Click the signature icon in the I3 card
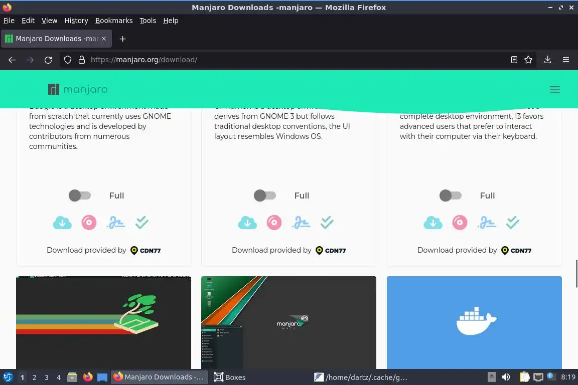 pyautogui.click(x=487, y=223)
